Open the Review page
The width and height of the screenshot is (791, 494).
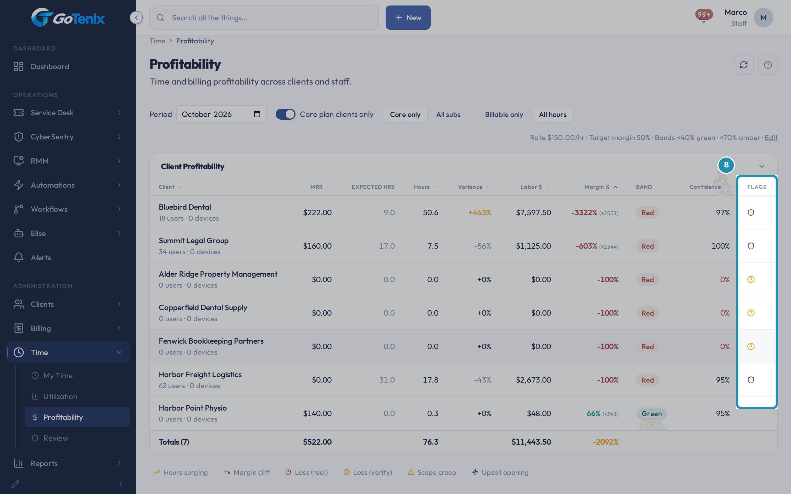tap(77, 438)
